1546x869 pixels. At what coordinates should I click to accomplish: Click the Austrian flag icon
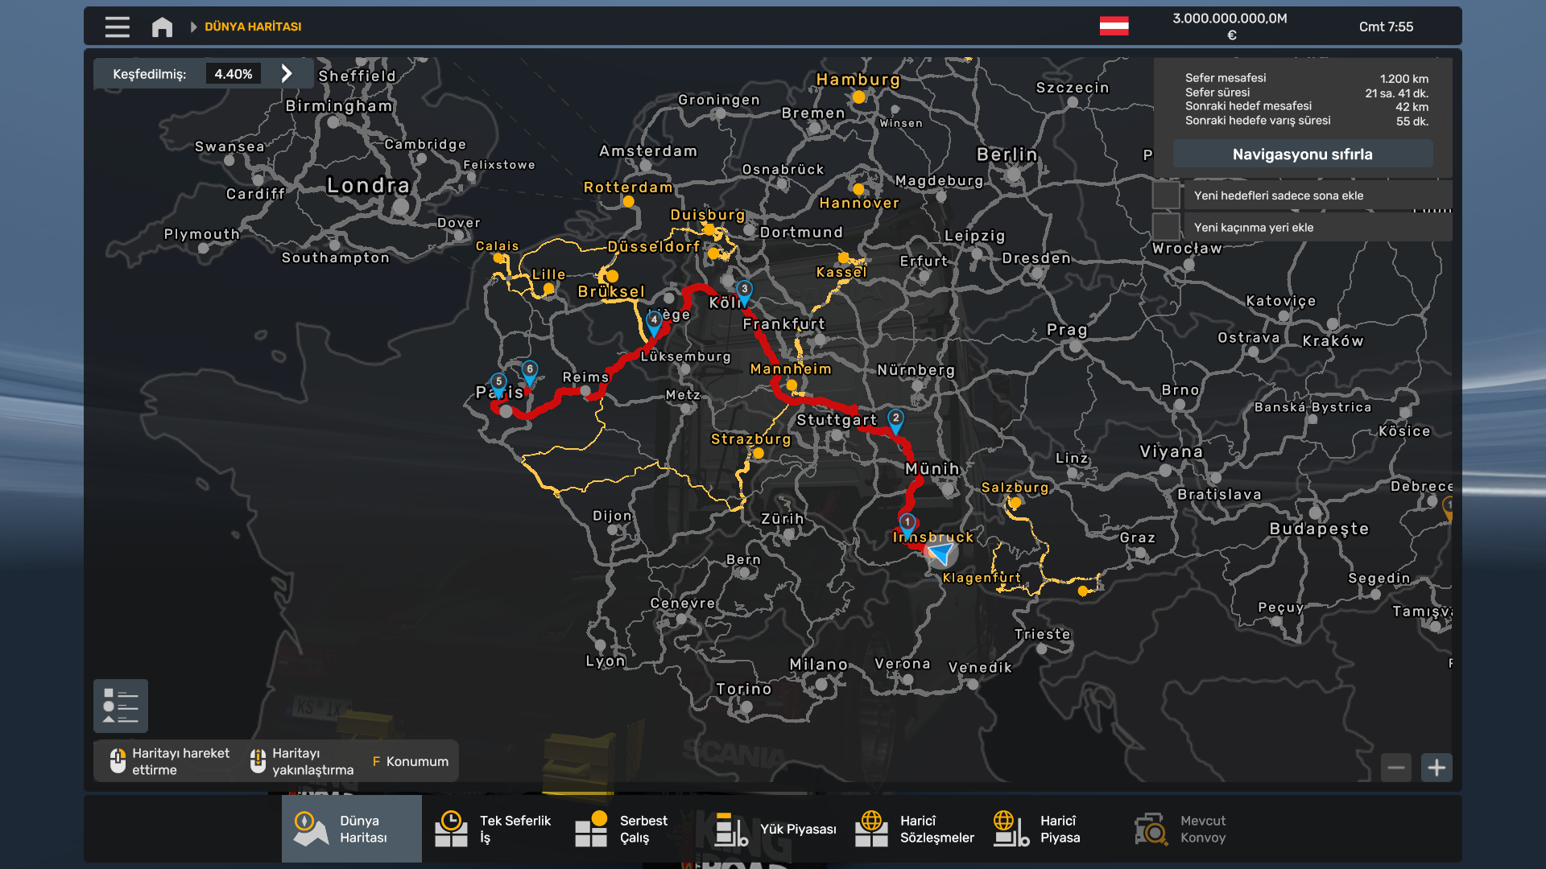coord(1114,27)
